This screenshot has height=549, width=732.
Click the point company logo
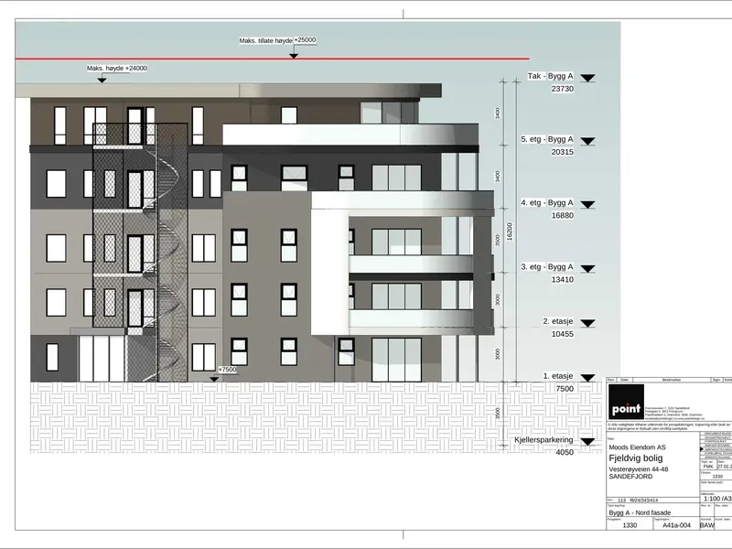click(x=626, y=402)
